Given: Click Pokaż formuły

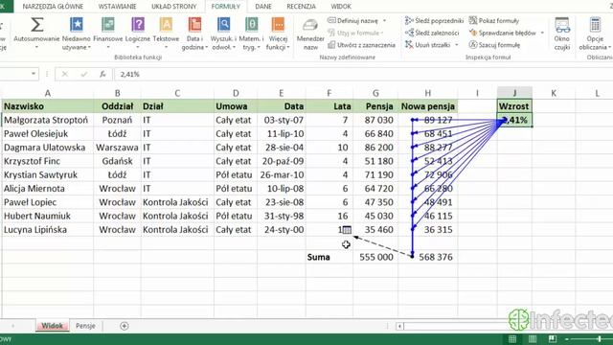Looking at the screenshot, I should 494,21.
